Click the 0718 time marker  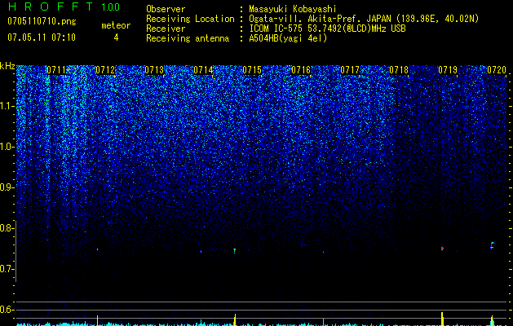coord(399,70)
